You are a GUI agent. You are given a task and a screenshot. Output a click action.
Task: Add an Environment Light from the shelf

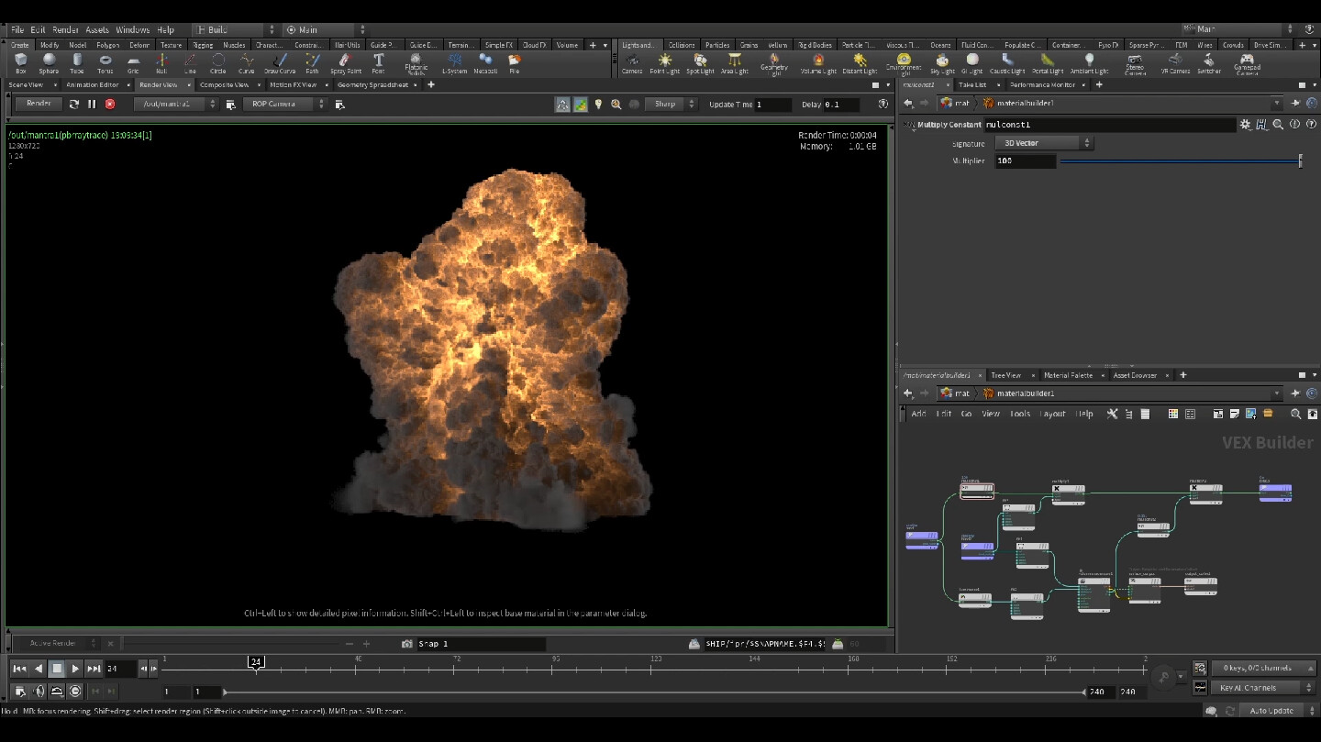pos(903,62)
